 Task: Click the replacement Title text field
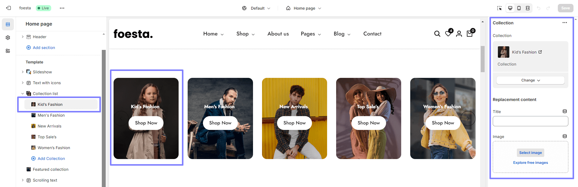coord(530,121)
